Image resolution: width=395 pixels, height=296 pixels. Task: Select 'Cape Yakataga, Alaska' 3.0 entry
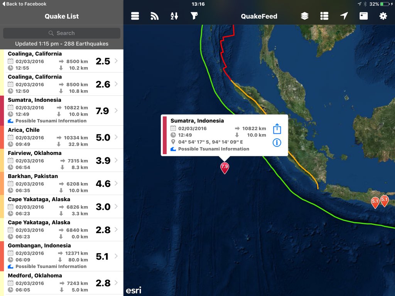62,207
